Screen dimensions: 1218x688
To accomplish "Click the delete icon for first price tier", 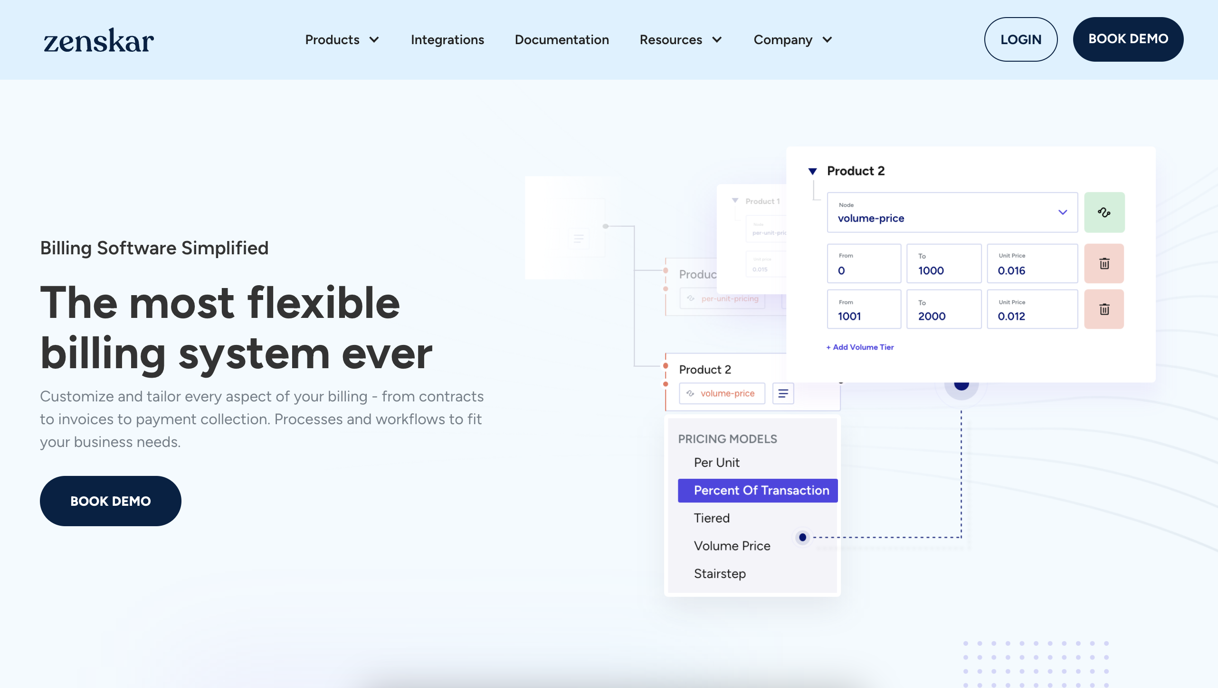I will (x=1104, y=263).
